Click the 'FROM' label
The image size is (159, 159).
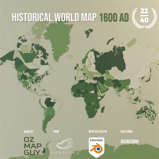[56, 131]
